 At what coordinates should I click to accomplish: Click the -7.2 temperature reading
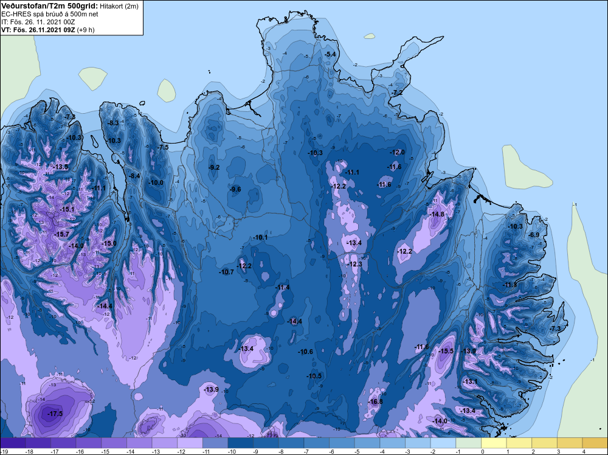coord(397,92)
